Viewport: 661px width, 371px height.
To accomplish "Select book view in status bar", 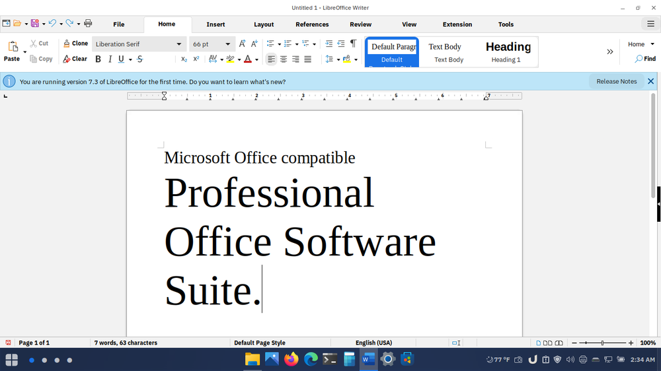I will pos(559,343).
